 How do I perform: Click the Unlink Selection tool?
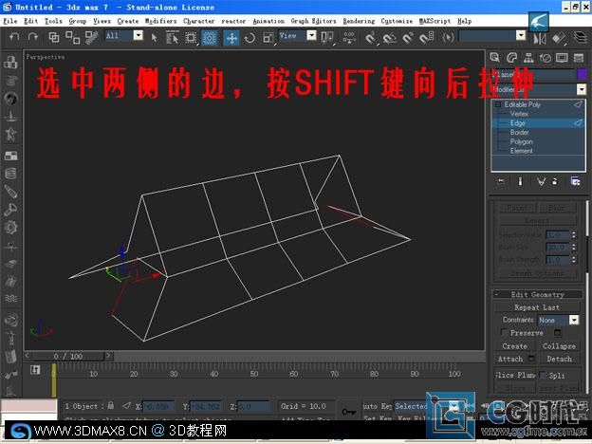tap(72, 37)
